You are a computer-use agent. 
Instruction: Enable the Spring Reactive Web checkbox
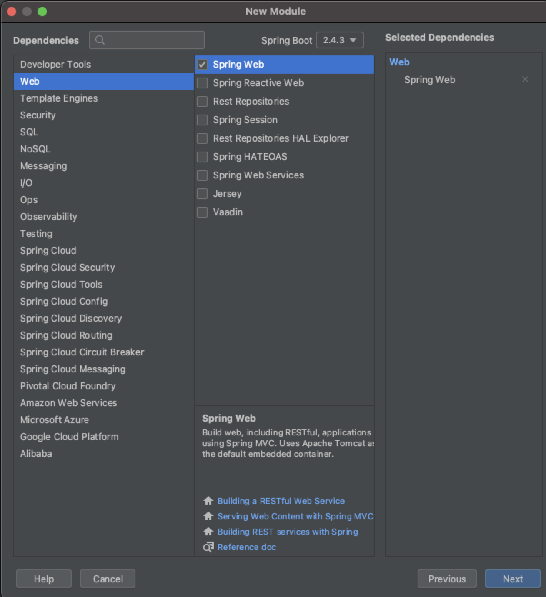pyautogui.click(x=202, y=83)
